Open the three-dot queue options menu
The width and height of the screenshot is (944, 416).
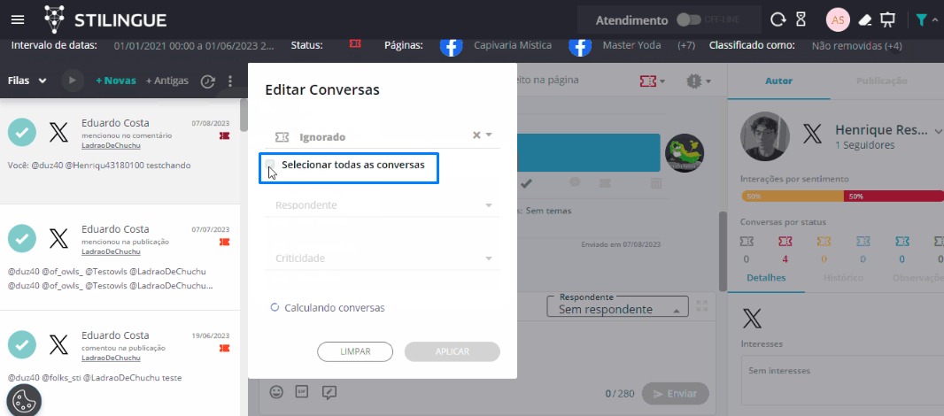click(x=230, y=81)
